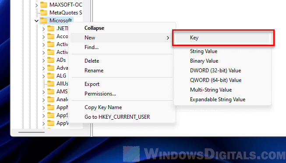This screenshot has width=286, height=163.
Task: Click the New submenu arrow
Action: [x=168, y=38]
